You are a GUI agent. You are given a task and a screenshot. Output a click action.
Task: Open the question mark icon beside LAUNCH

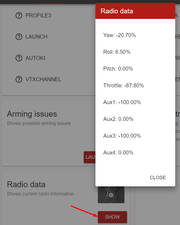coord(19,37)
